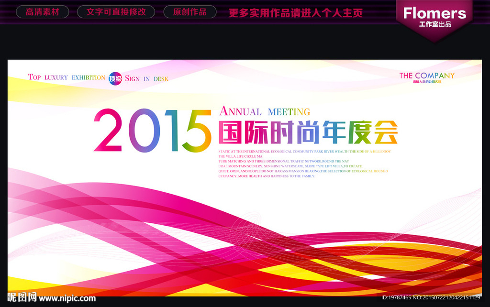The height and width of the screenshot is (307, 490).
Task: Click the 国际时尚年度会 title
Action: [x=308, y=132]
